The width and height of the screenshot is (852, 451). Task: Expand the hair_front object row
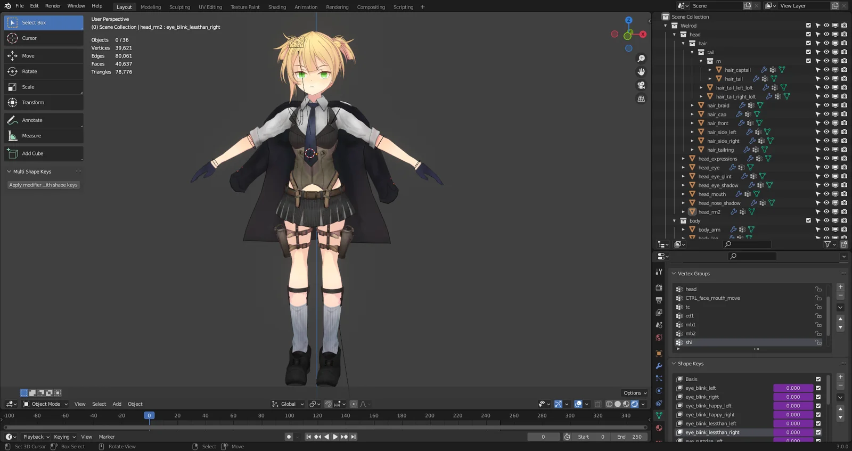[x=692, y=123]
